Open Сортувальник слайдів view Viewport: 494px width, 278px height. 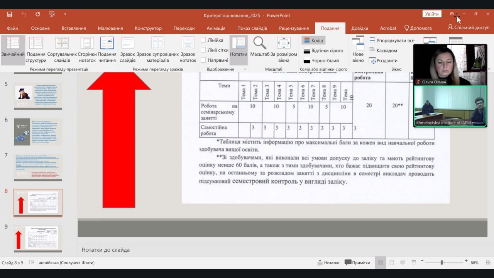click(x=62, y=49)
